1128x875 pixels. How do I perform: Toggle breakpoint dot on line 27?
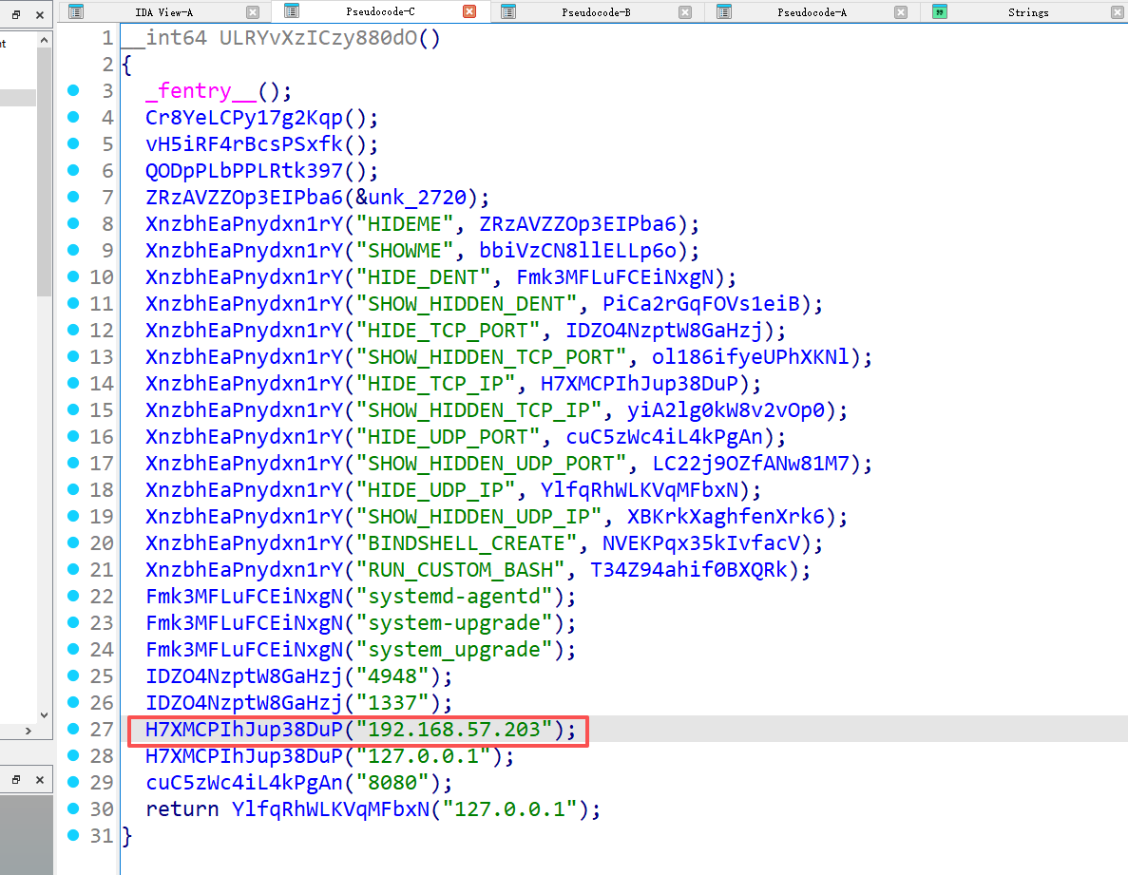click(x=73, y=730)
